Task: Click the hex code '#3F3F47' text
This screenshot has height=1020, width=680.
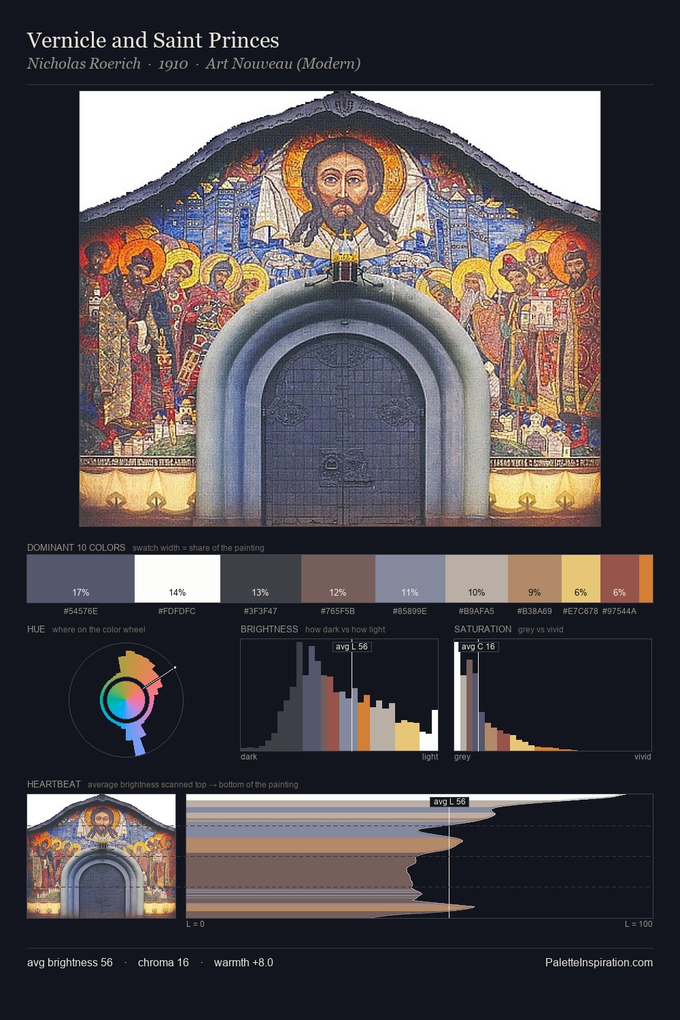Action: point(260,611)
